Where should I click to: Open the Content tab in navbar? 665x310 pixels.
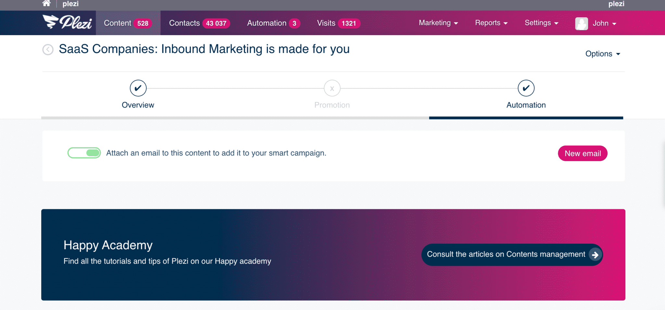pos(128,23)
